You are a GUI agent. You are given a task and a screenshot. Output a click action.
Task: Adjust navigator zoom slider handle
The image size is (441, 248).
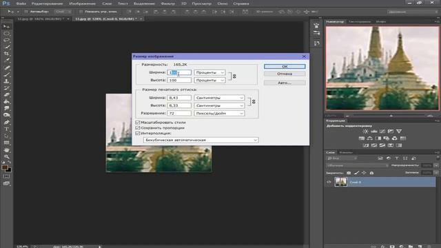click(391, 116)
